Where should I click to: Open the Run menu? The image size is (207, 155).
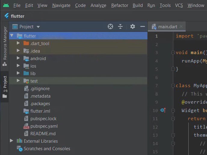[151, 5]
